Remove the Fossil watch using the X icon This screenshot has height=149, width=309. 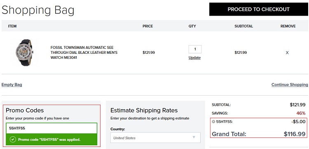pos(287,53)
